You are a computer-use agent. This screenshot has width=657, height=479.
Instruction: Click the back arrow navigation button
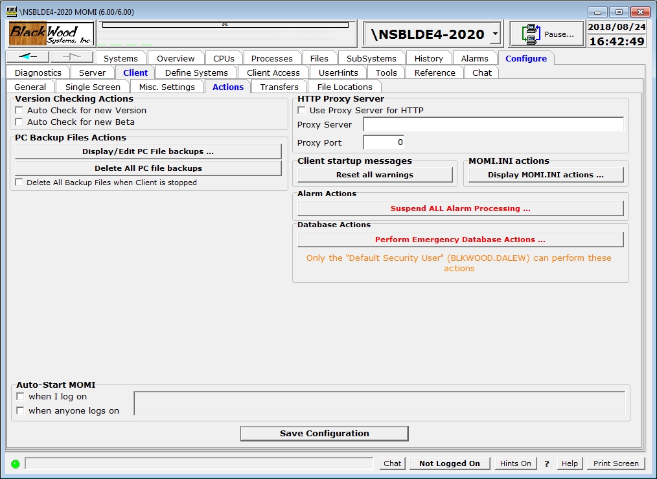[27, 57]
